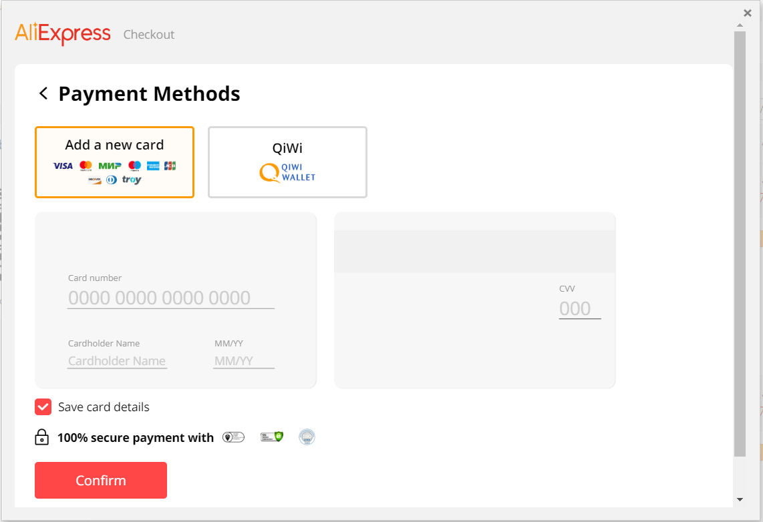This screenshot has height=522, width=763.
Task: Click the Save card details label
Action: click(x=104, y=407)
